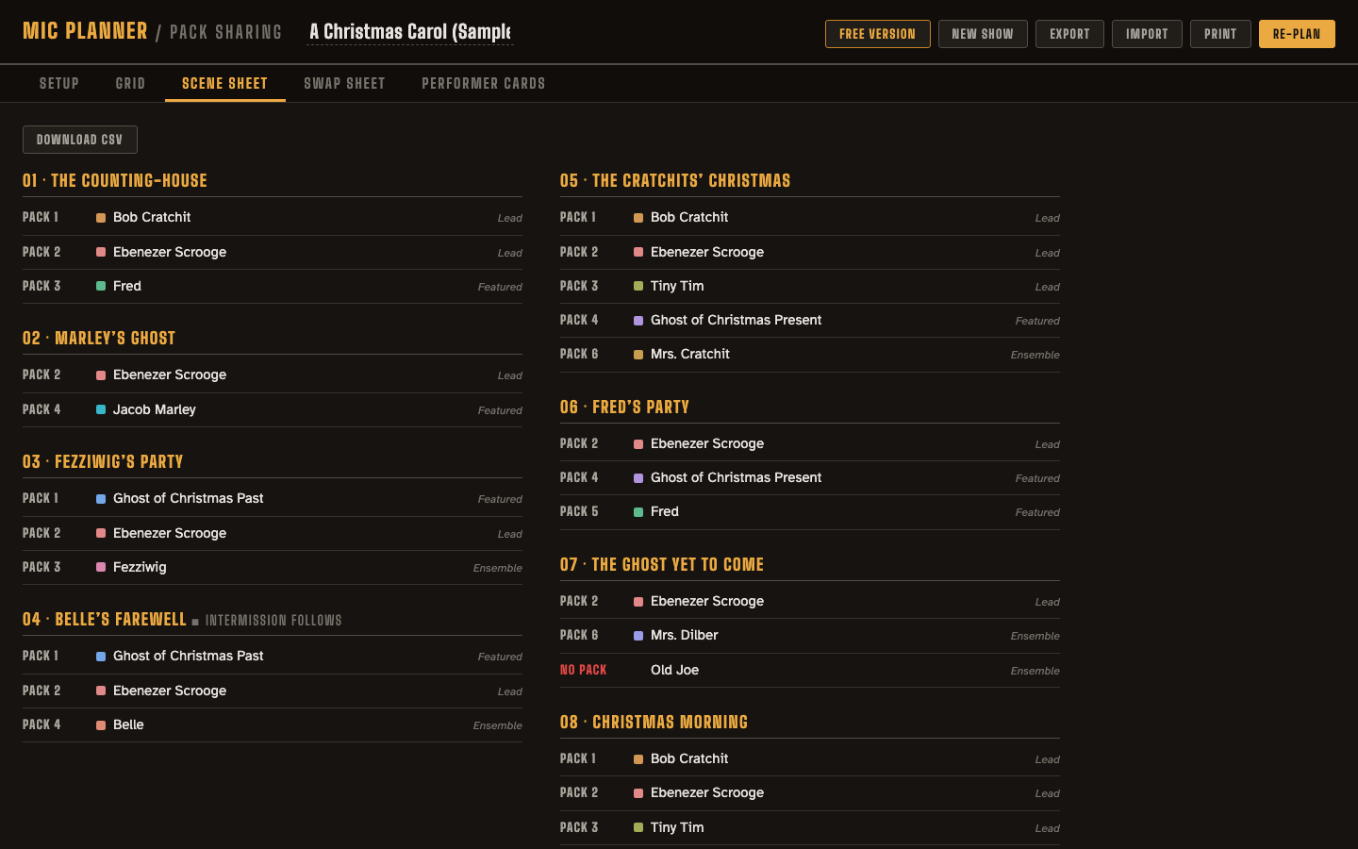Click Fezziwig name in Fezziwig's Party
1358x849 pixels.
coord(140,567)
